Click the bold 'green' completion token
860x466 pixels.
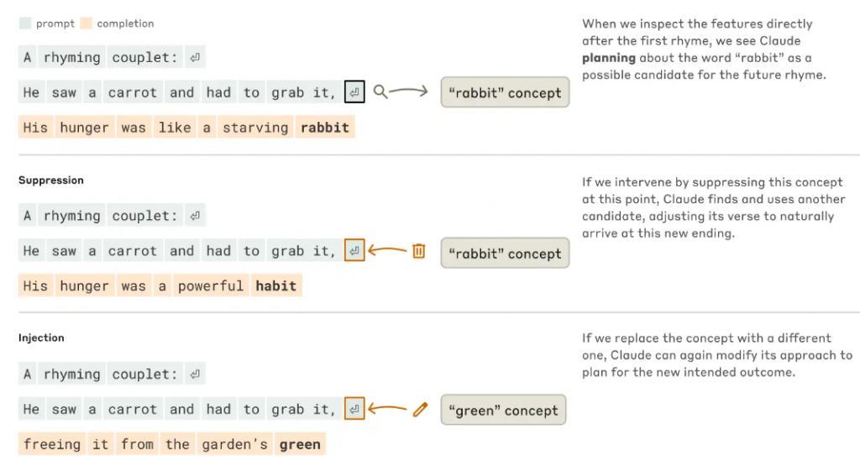coord(300,444)
